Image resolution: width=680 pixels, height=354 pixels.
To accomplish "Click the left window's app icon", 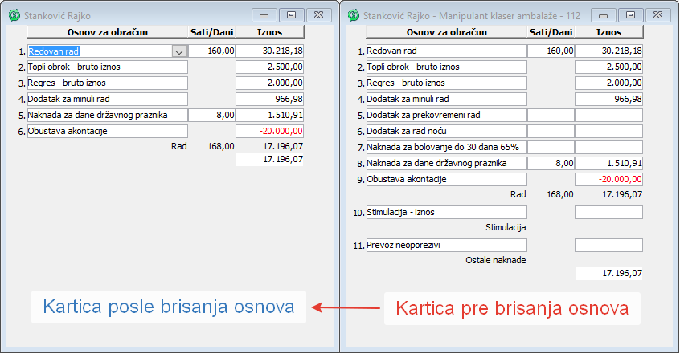I will click(x=13, y=14).
